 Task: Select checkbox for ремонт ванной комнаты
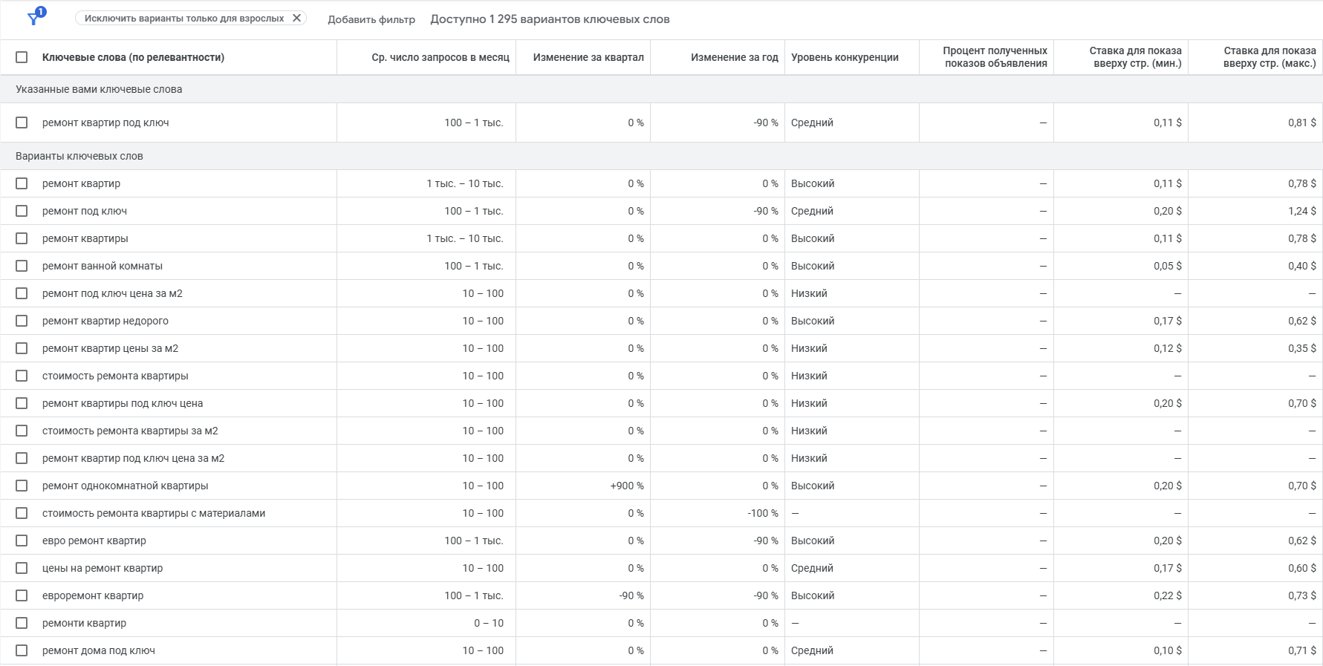(22, 266)
